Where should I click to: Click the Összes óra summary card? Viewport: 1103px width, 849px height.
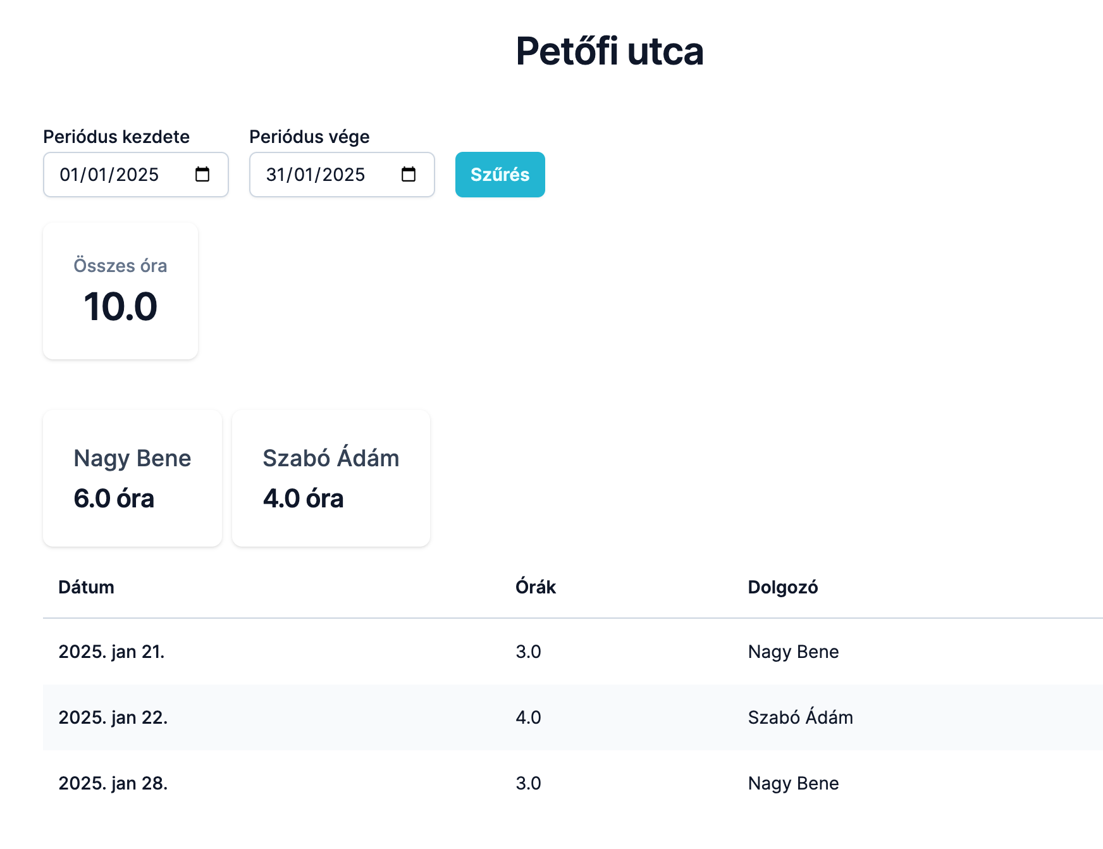tap(120, 290)
